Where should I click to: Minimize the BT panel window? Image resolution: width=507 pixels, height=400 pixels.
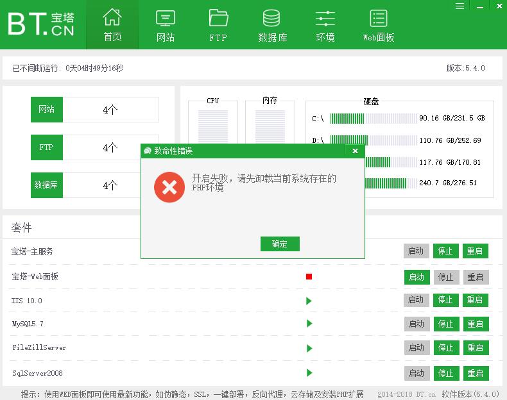click(480, 6)
